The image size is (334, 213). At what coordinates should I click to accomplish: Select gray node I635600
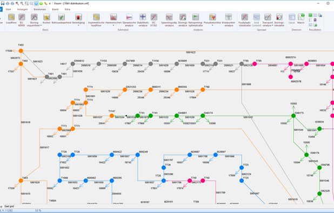tap(177, 64)
